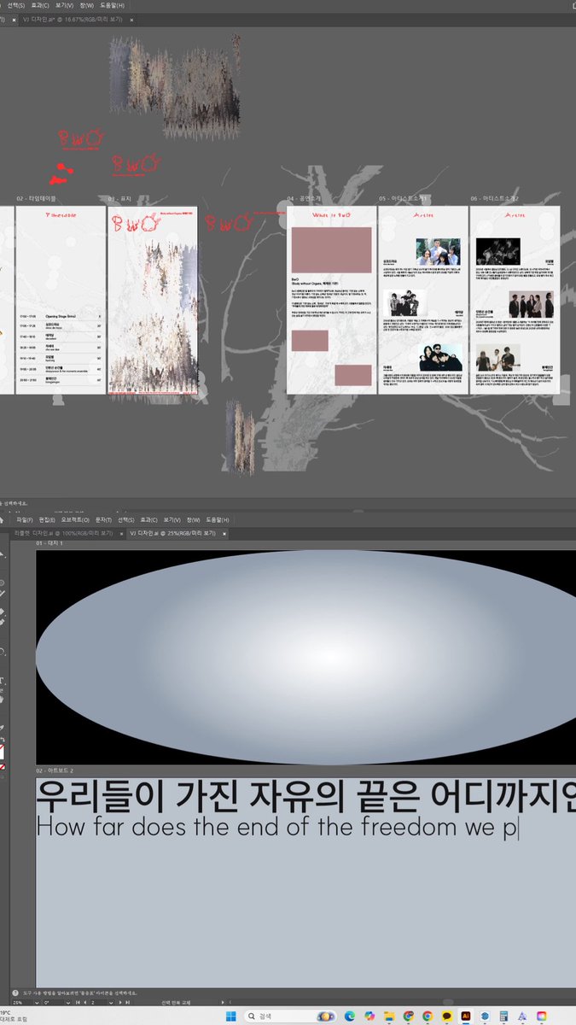
Task: Click the 선택 반복 교체 status text
Action: [176, 1002]
